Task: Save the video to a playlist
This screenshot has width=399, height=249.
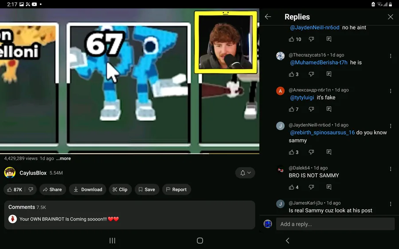Action: pyautogui.click(x=147, y=190)
